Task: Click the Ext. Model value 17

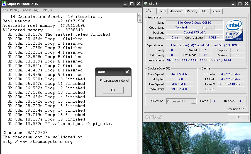Action: click(x=205, y=55)
